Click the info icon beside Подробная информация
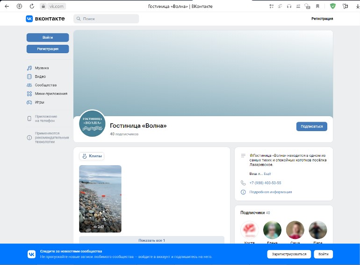This screenshot has height=265, width=360. pos(243,192)
